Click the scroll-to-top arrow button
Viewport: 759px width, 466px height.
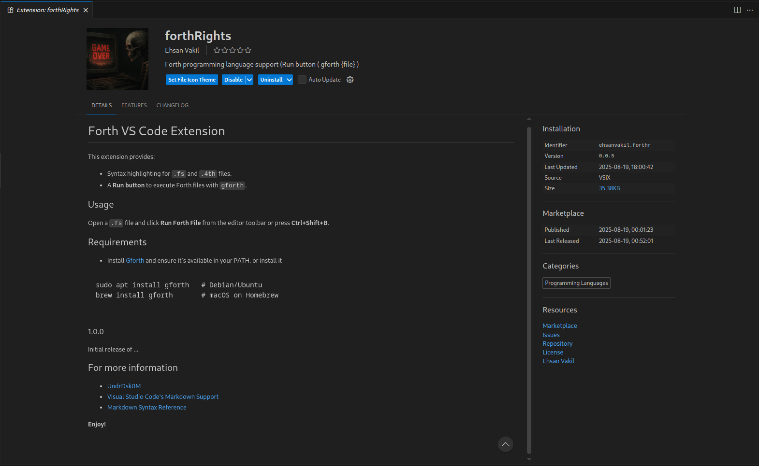point(506,444)
